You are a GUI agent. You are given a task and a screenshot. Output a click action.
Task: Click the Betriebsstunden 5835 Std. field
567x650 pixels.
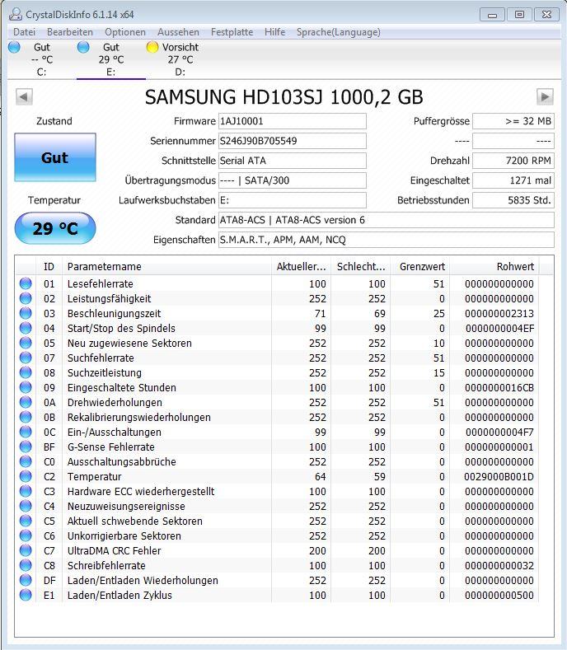pos(513,200)
